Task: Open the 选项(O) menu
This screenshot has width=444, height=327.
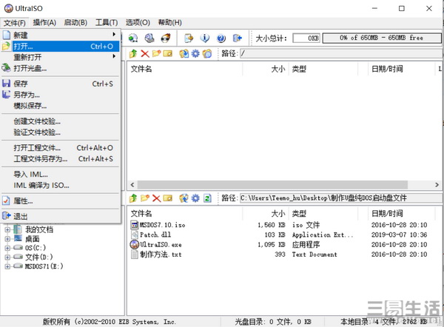Action: 138,23
